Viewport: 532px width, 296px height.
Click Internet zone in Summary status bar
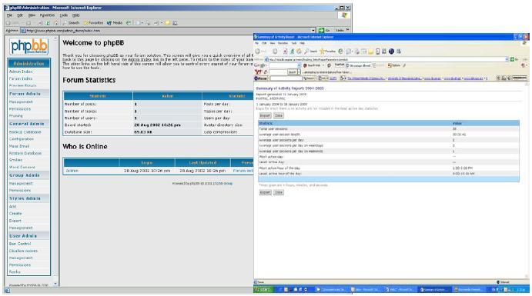(x=503, y=281)
